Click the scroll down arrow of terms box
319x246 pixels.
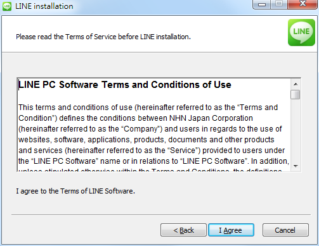pos(296,166)
